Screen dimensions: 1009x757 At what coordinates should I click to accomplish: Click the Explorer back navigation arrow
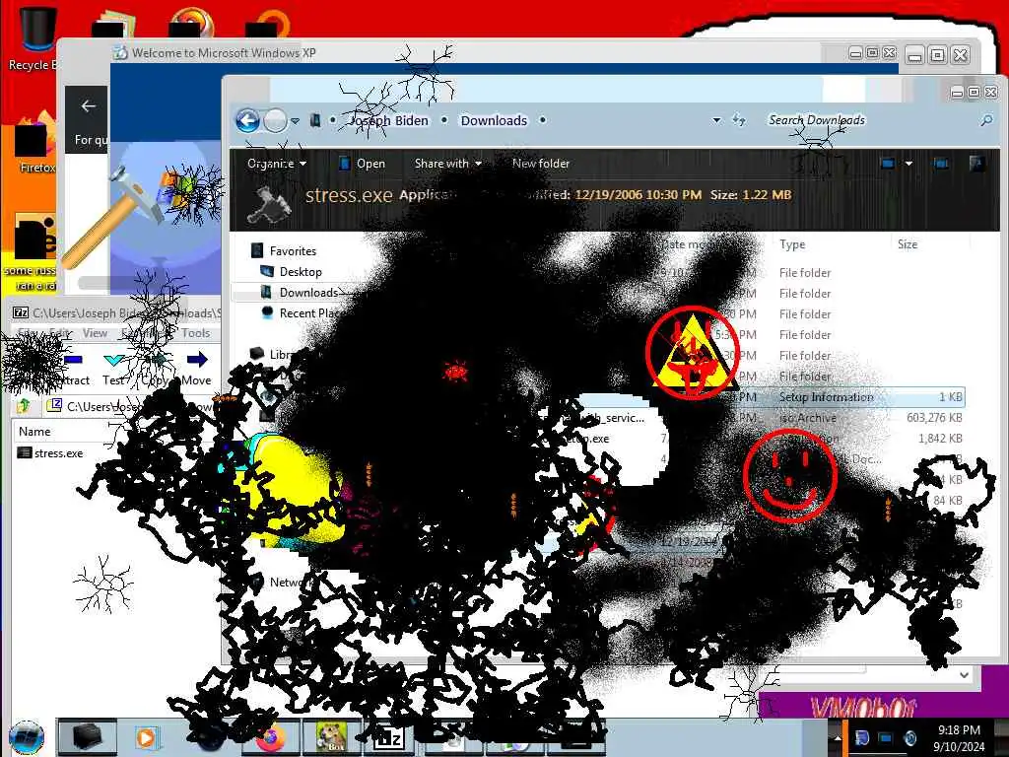247,120
